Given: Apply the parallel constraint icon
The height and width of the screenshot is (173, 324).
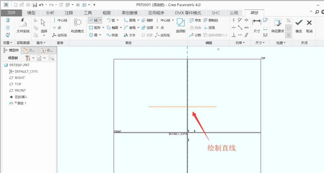Looking at the screenshot, I should pyautogui.click(x=246, y=35).
